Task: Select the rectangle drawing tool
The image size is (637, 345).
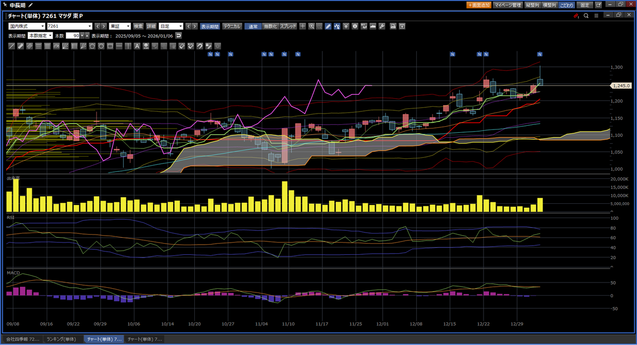Action: 110,46
